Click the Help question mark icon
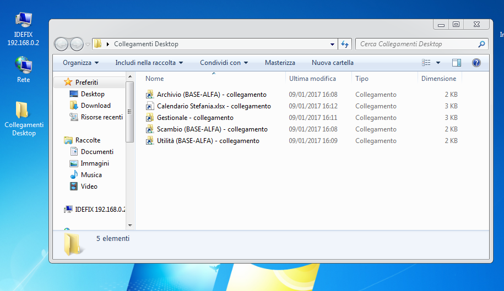The image size is (504, 291). coord(476,63)
